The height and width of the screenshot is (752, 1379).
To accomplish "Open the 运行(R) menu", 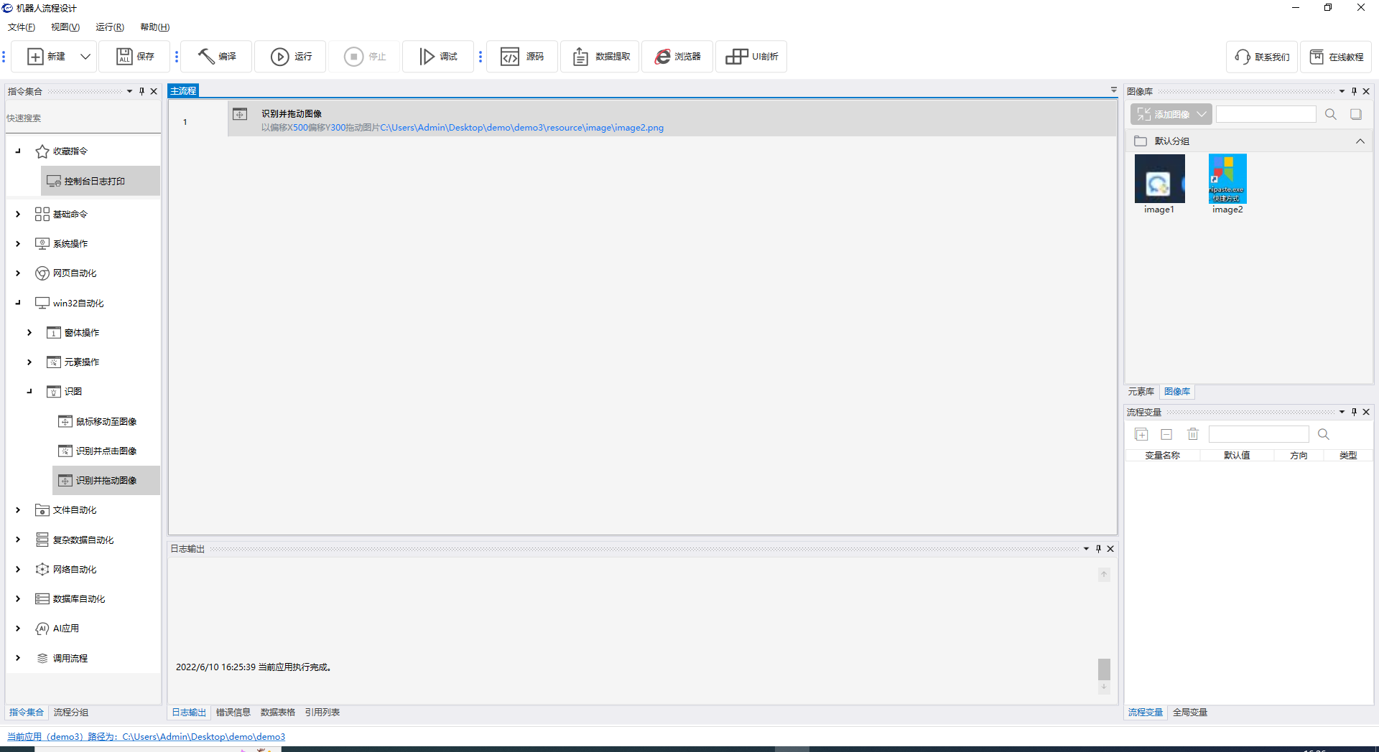I will pos(109,27).
